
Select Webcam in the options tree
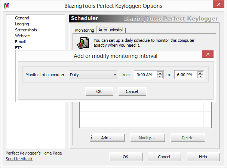coord(23,36)
